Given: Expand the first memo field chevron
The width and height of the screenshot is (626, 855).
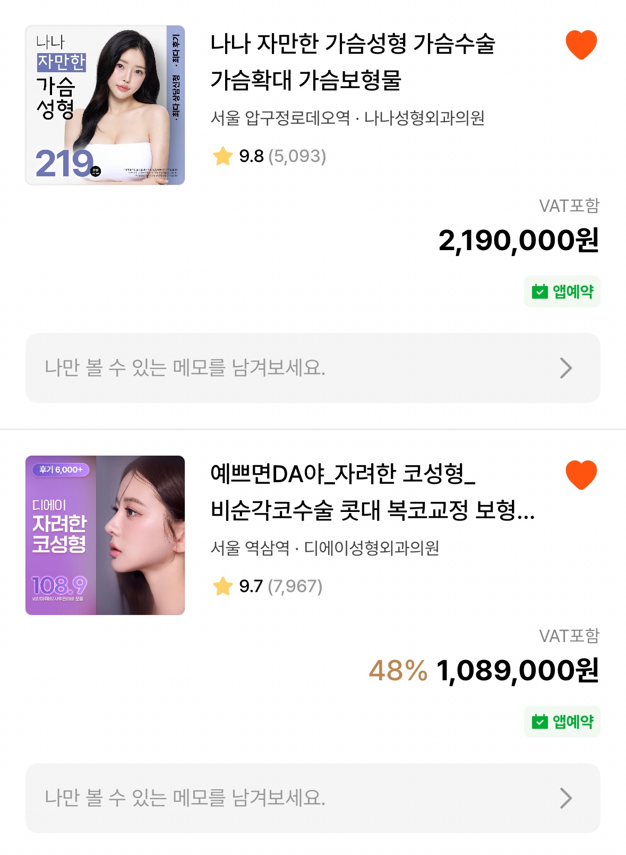Looking at the screenshot, I should point(566,368).
